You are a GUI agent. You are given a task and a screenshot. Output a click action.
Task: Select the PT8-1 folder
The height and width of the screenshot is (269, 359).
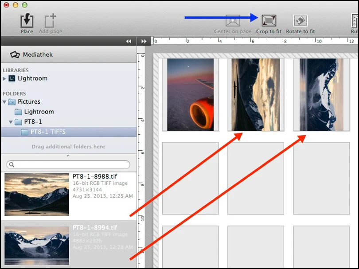coord(33,121)
